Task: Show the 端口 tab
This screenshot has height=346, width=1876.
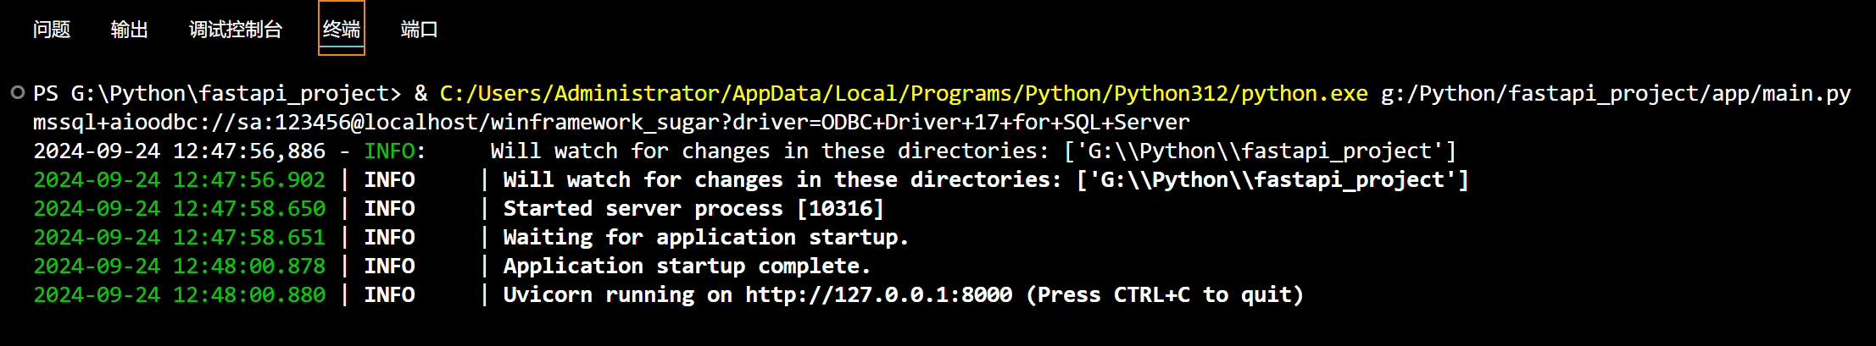Action: coord(419,30)
